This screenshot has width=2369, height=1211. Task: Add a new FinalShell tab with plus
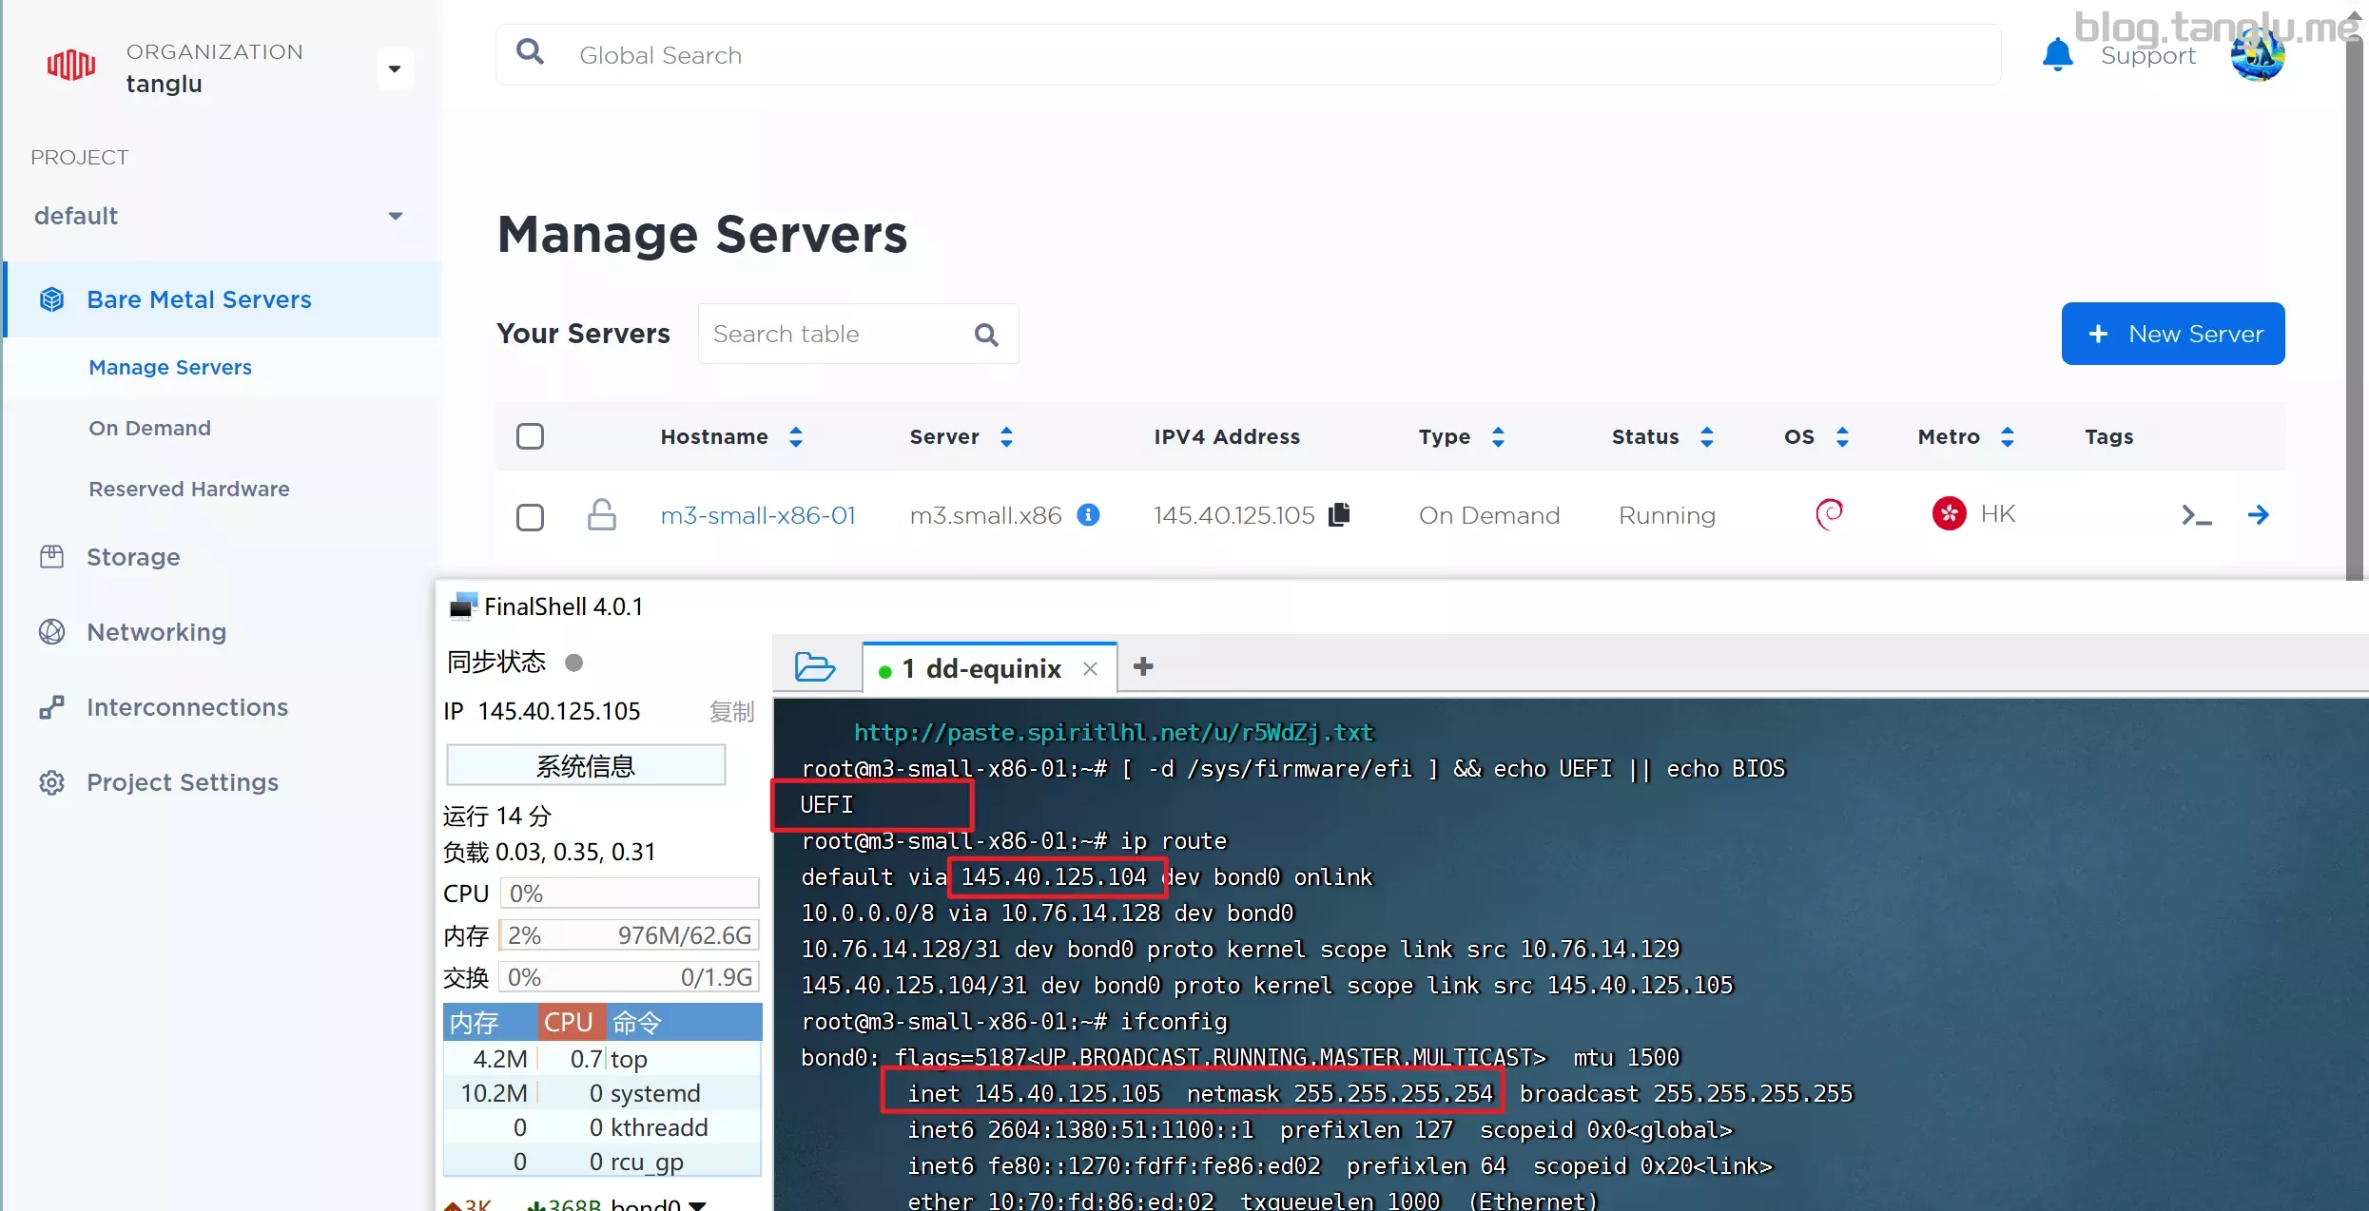tap(1143, 667)
